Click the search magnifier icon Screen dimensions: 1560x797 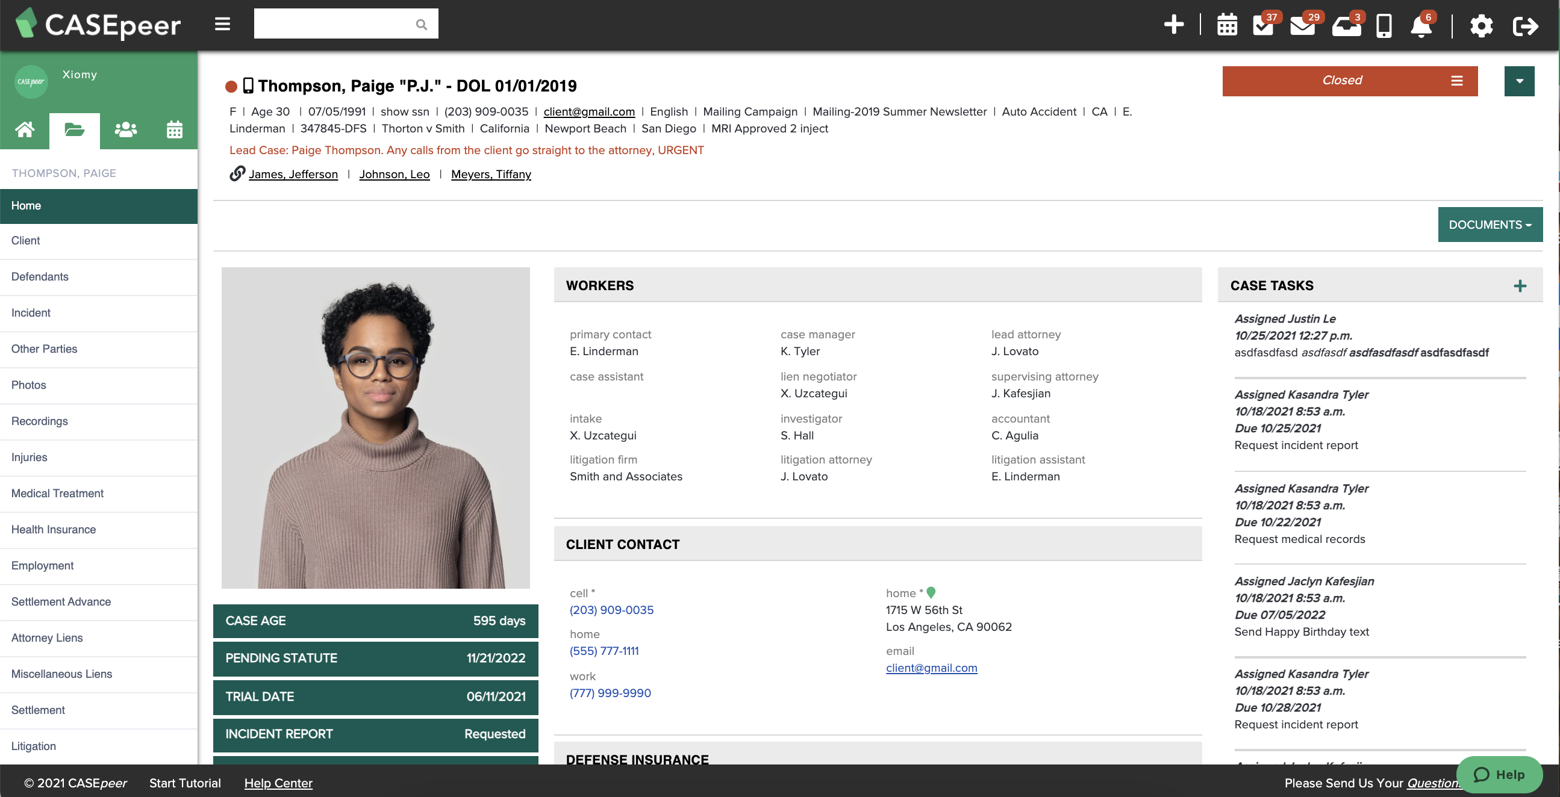pos(422,24)
